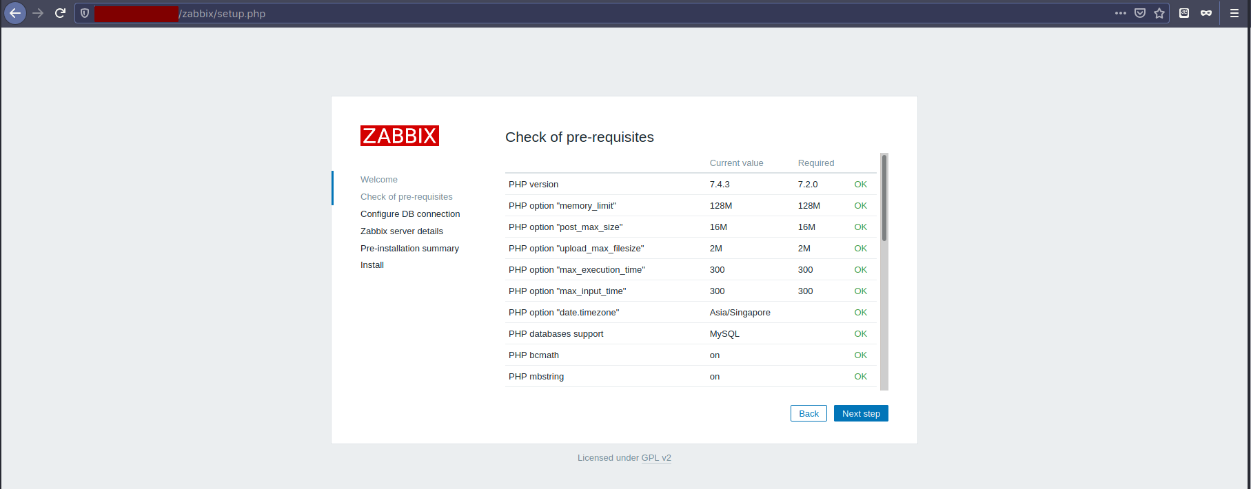Open the reader/account icon in toolbar
The width and height of the screenshot is (1251, 489).
[x=1184, y=13]
